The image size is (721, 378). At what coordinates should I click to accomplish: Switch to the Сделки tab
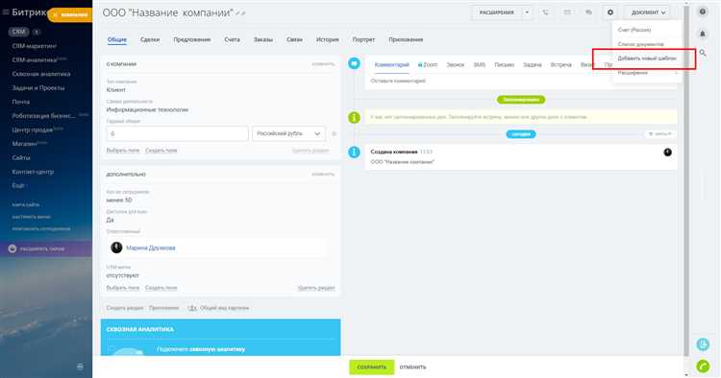click(x=150, y=40)
